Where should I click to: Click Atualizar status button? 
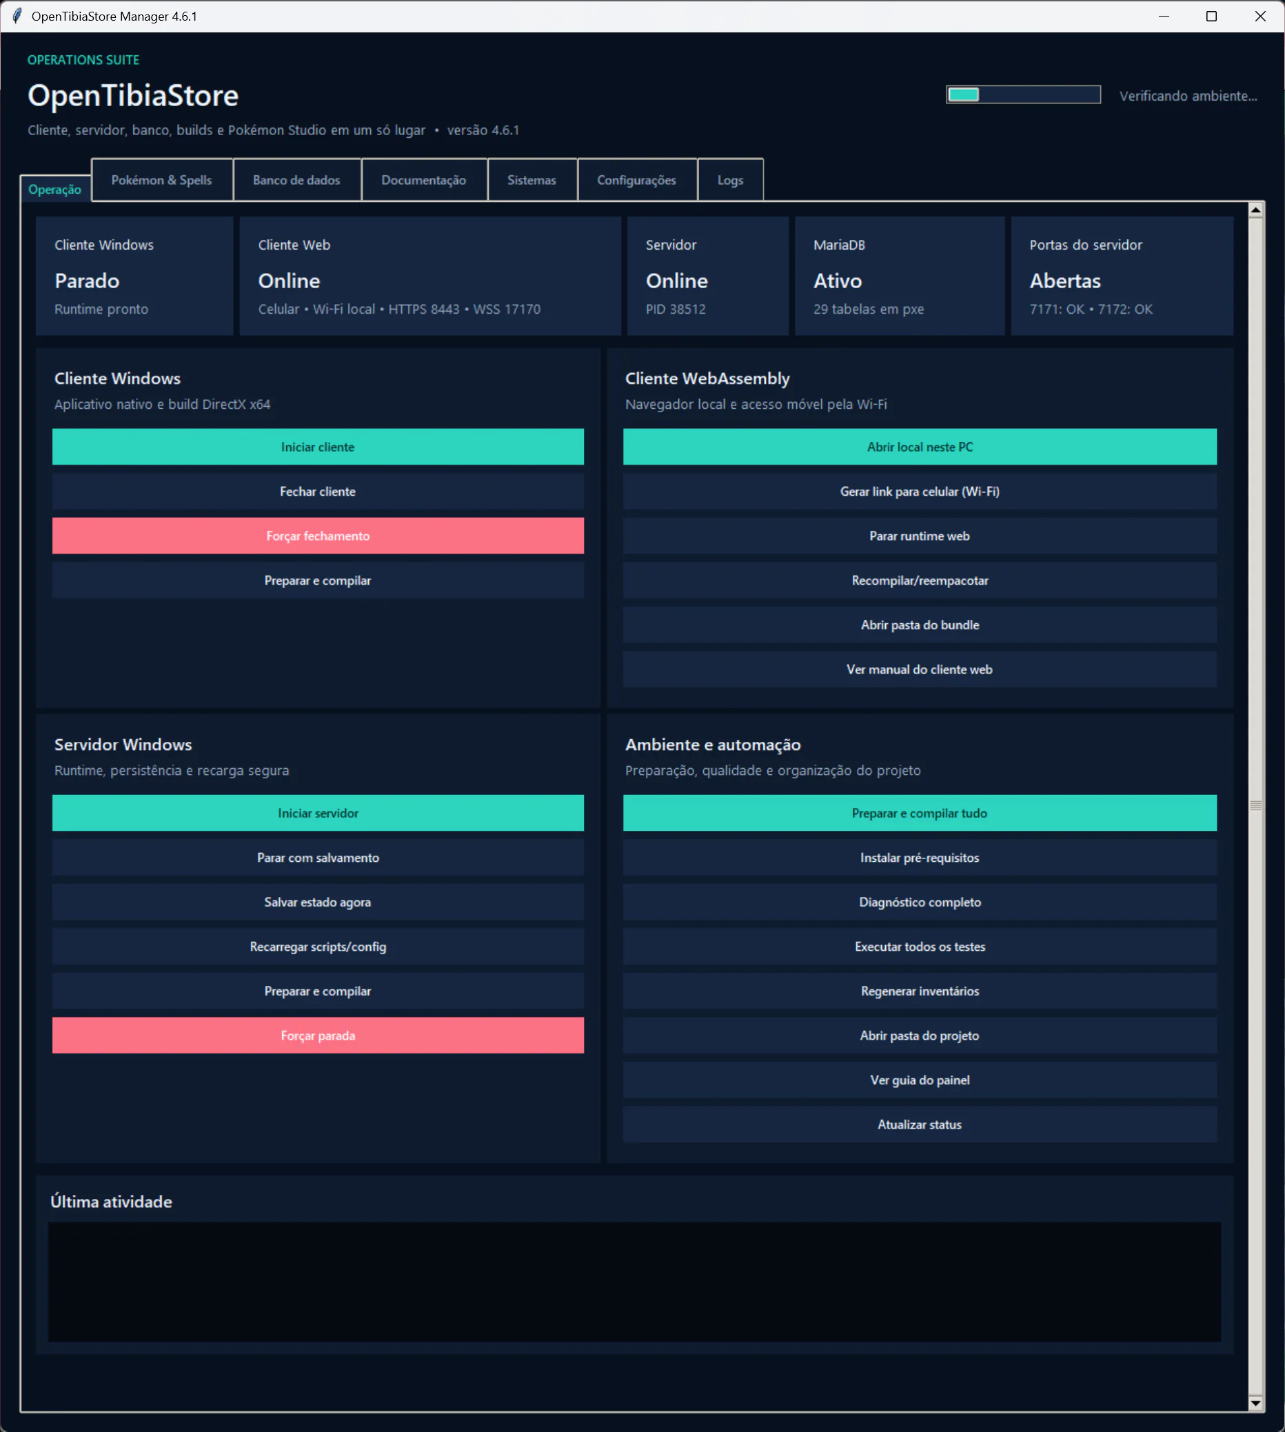pos(920,1125)
